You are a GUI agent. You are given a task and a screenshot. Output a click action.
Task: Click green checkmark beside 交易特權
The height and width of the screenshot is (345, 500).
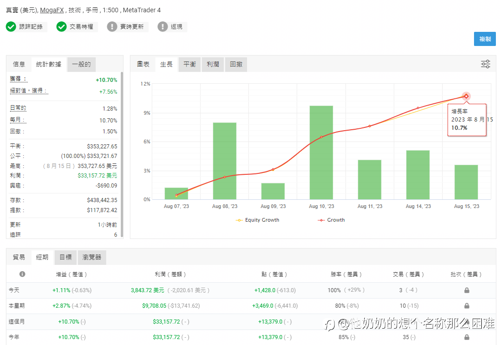[62, 27]
